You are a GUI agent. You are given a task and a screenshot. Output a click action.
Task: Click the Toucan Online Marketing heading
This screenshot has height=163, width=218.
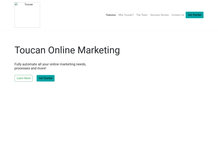pos(67,50)
